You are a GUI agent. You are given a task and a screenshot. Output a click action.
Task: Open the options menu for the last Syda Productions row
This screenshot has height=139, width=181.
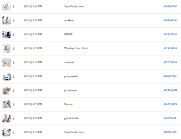14,132
